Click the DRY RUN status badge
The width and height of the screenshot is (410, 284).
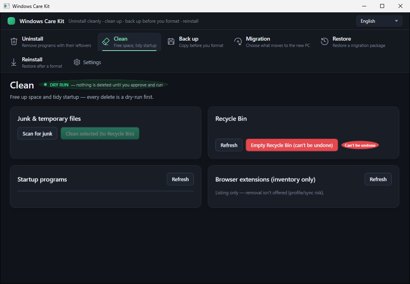tap(103, 85)
